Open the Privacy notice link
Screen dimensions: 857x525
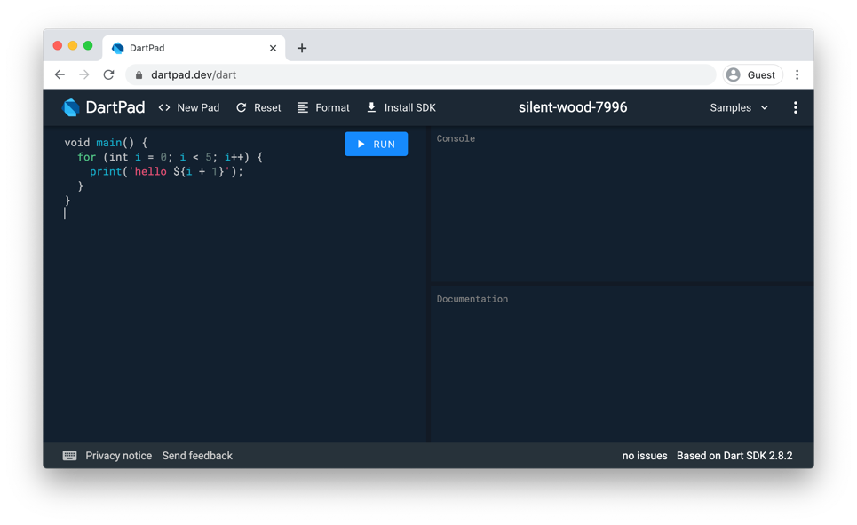click(x=118, y=455)
